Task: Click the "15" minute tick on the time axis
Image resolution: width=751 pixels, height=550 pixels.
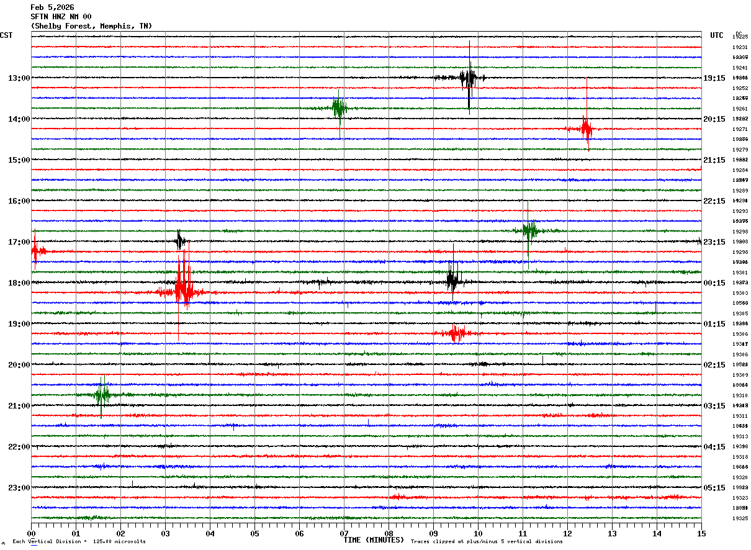Action: click(x=701, y=533)
